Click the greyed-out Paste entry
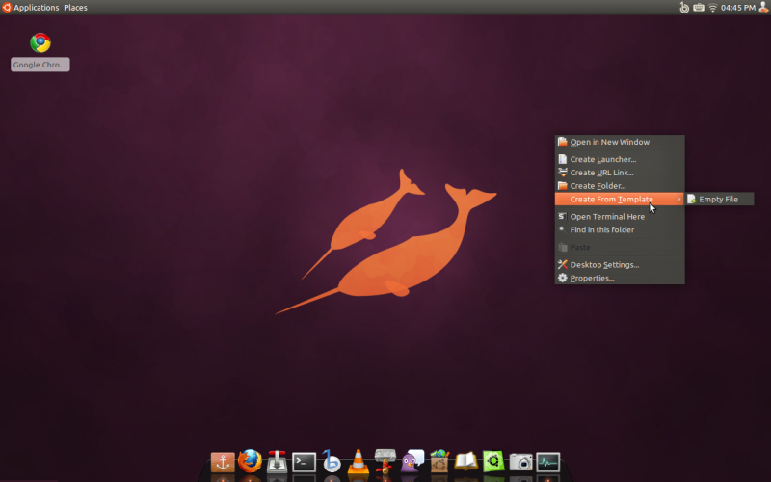The width and height of the screenshot is (771, 482). (x=620, y=247)
